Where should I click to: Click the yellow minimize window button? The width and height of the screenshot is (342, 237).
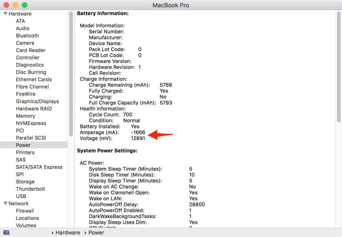(15, 5)
